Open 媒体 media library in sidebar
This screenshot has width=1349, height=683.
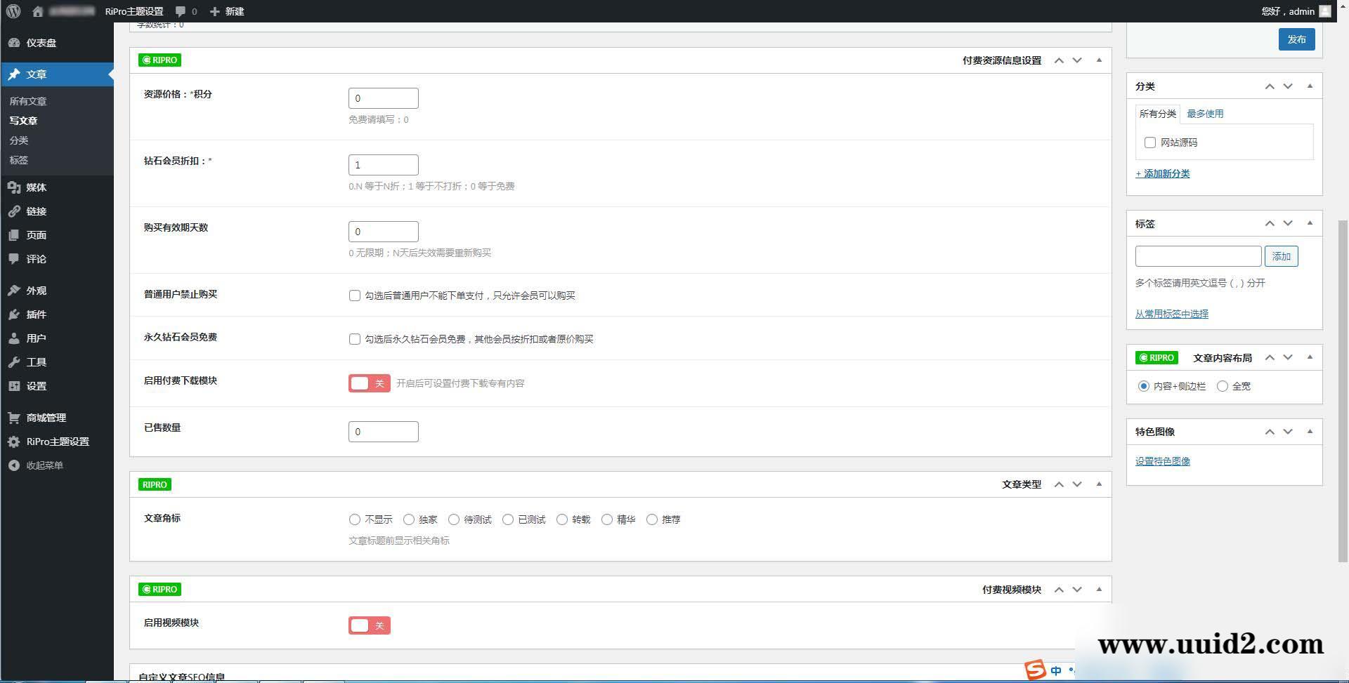[x=36, y=187]
